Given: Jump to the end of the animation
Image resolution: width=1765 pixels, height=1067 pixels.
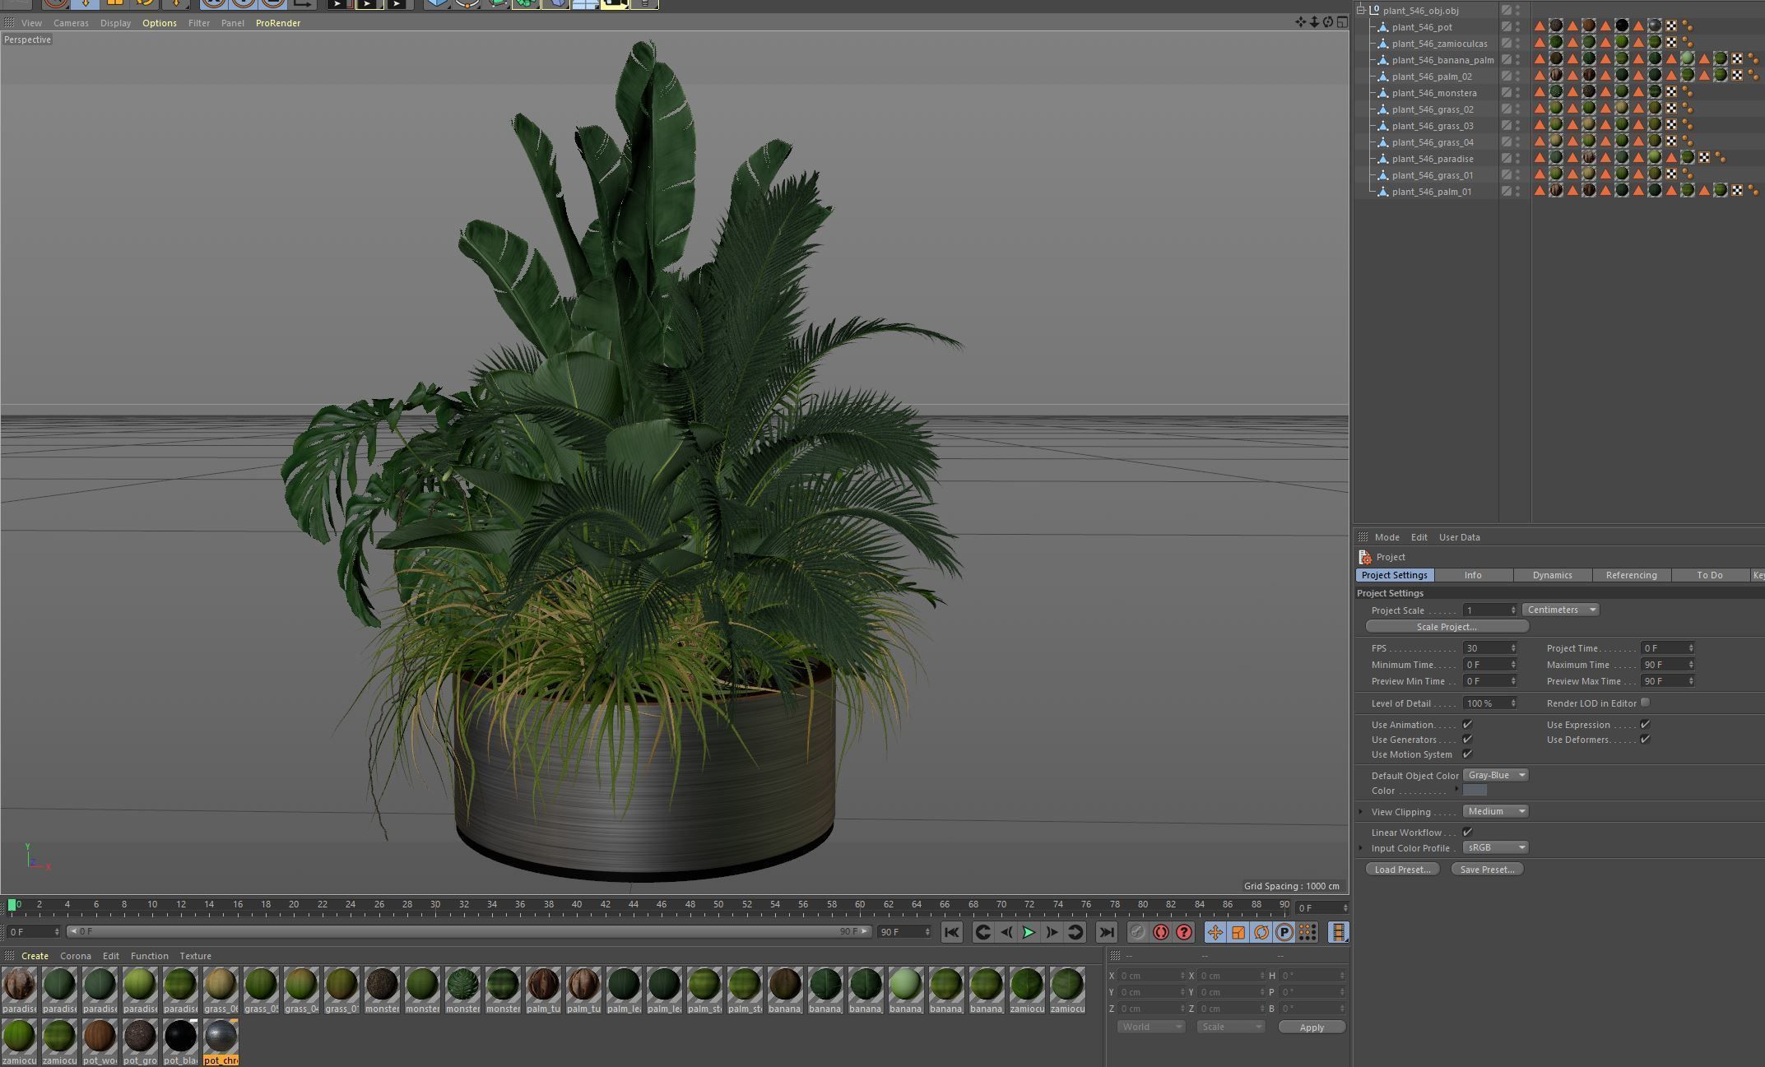Looking at the screenshot, I should pos(1107,932).
